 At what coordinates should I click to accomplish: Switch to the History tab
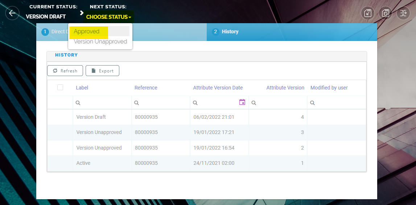(x=230, y=32)
